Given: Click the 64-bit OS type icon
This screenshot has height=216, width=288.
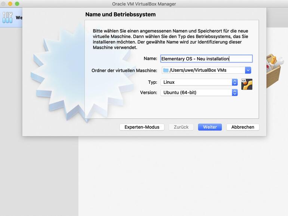Looking at the screenshot, I should pyautogui.click(x=247, y=84).
